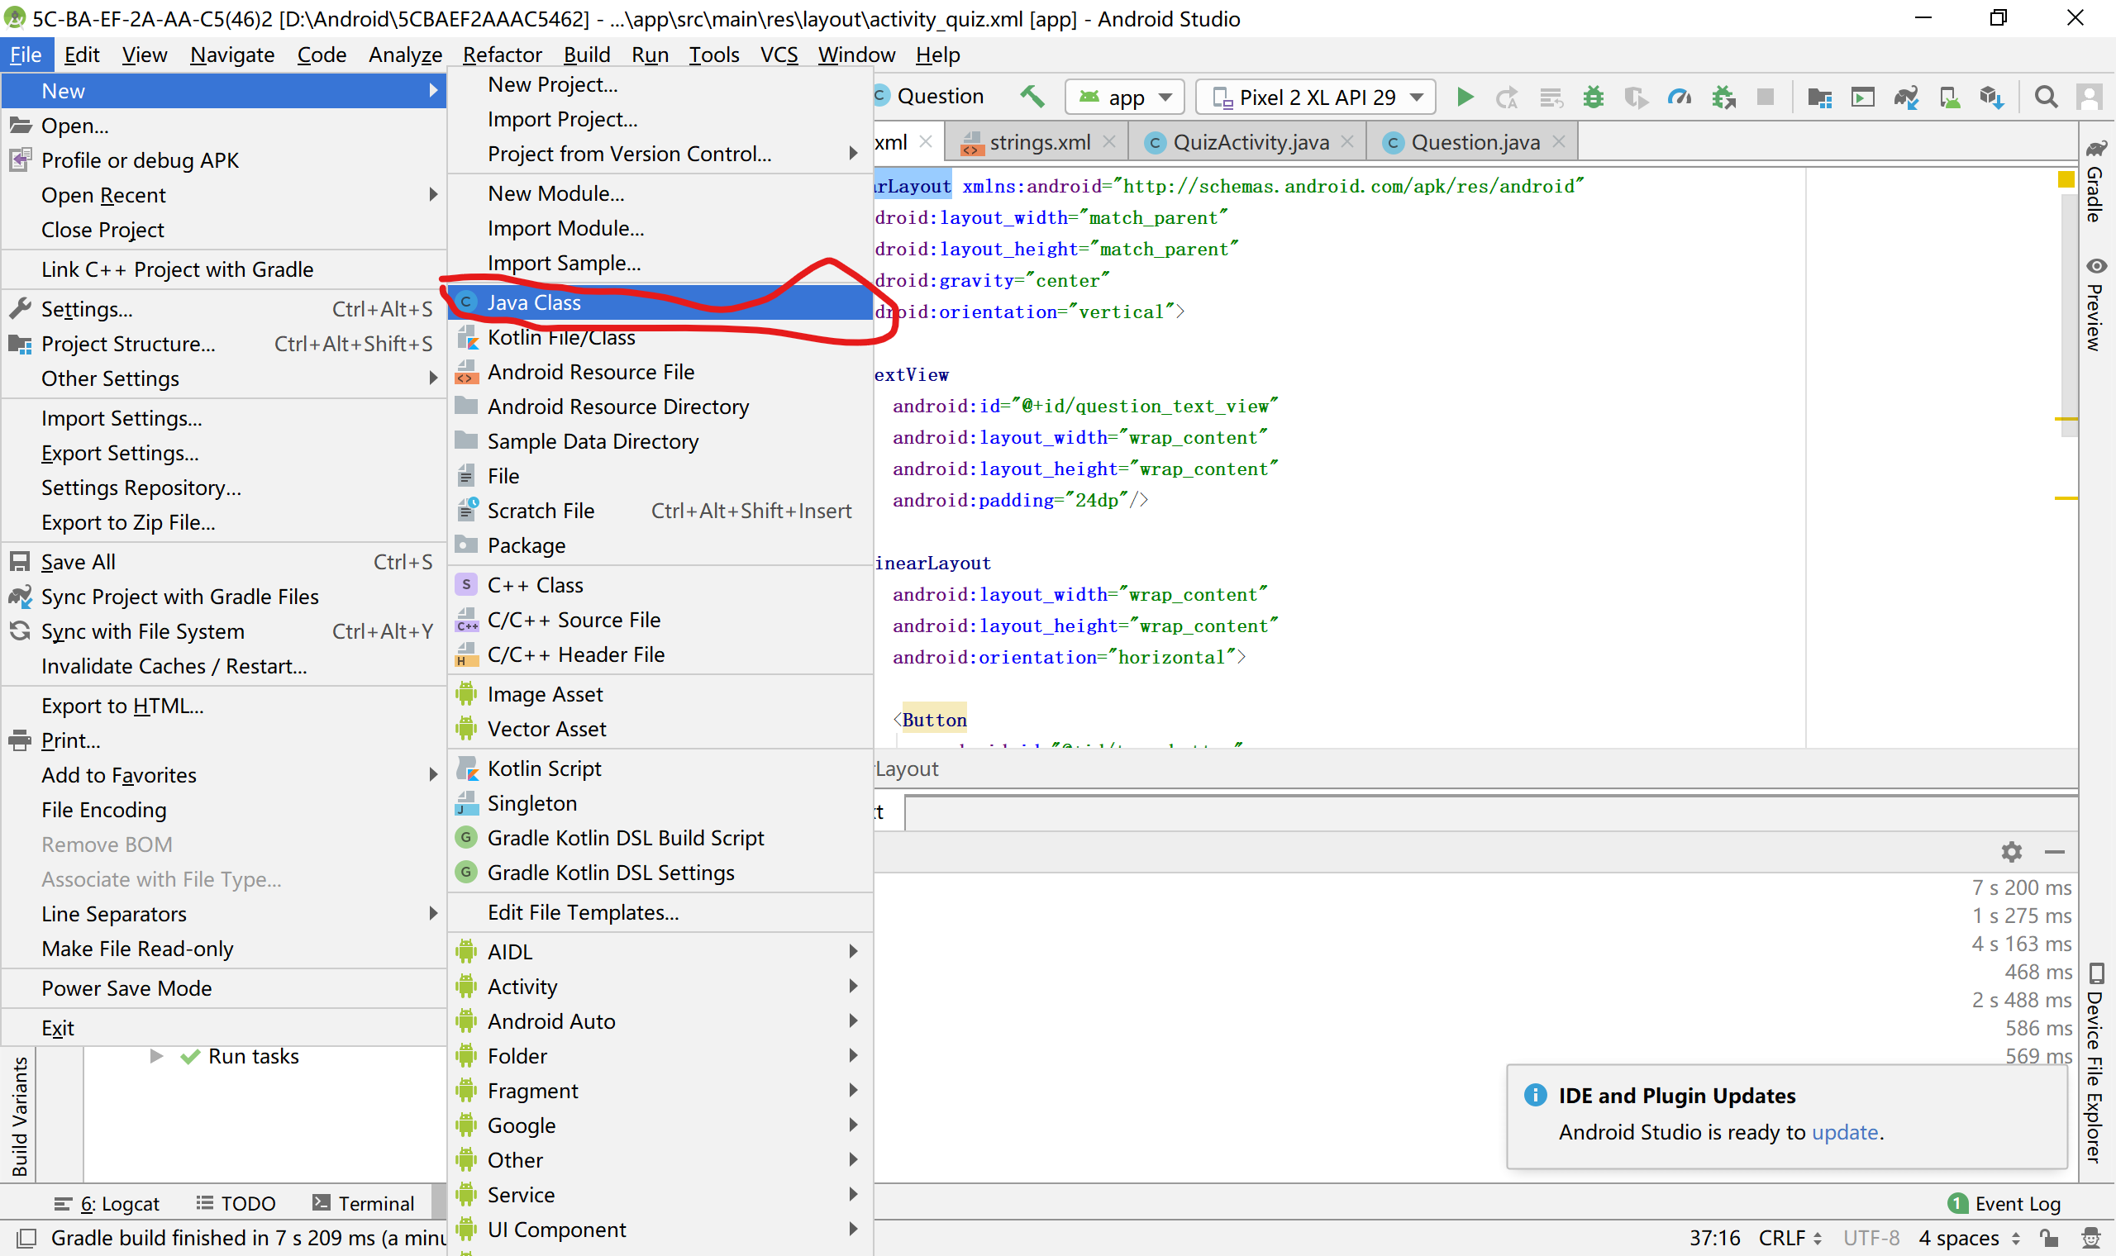Open the Android Profiler gauge icon
The width and height of the screenshot is (2116, 1256).
pyautogui.click(x=1680, y=98)
